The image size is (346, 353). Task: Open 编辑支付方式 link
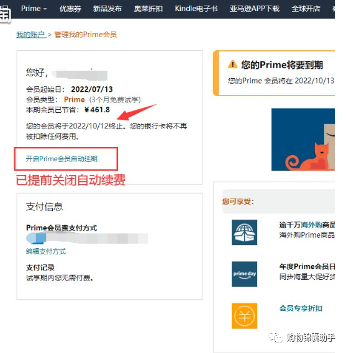pos(46,251)
